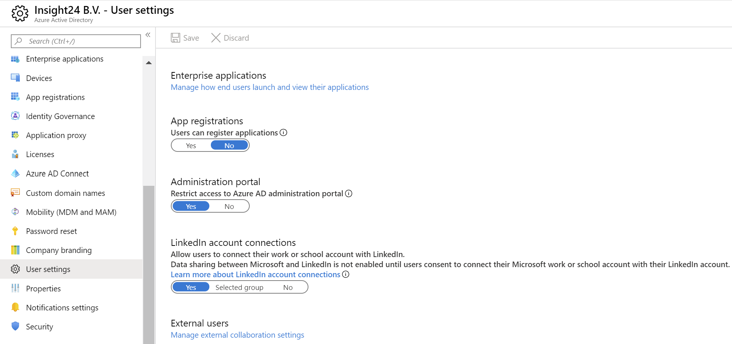
Task: Set LinkedIn account connections to Selected group
Action: [239, 287]
